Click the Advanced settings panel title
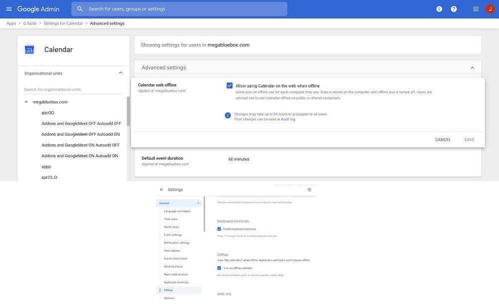This screenshot has height=305, width=499. (x=164, y=67)
